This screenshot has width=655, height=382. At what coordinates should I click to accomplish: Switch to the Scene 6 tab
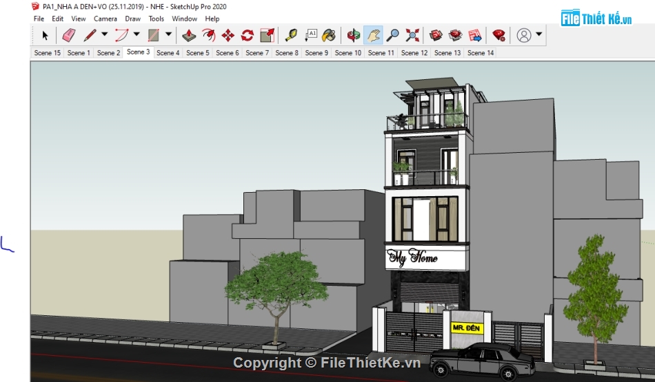pyautogui.click(x=228, y=53)
